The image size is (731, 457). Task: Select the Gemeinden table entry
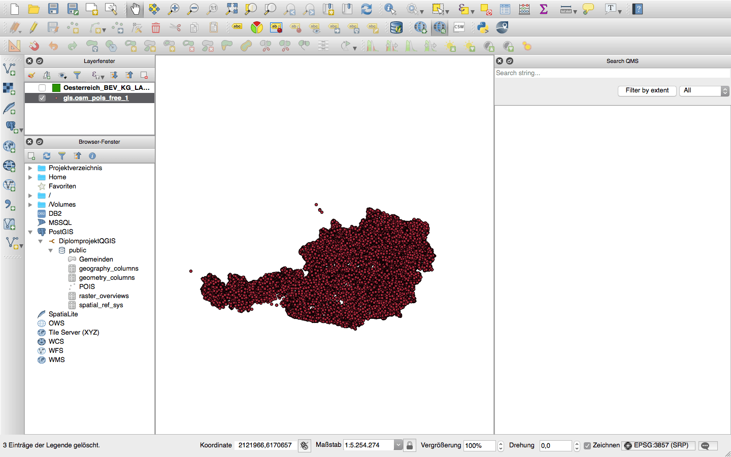(95, 259)
